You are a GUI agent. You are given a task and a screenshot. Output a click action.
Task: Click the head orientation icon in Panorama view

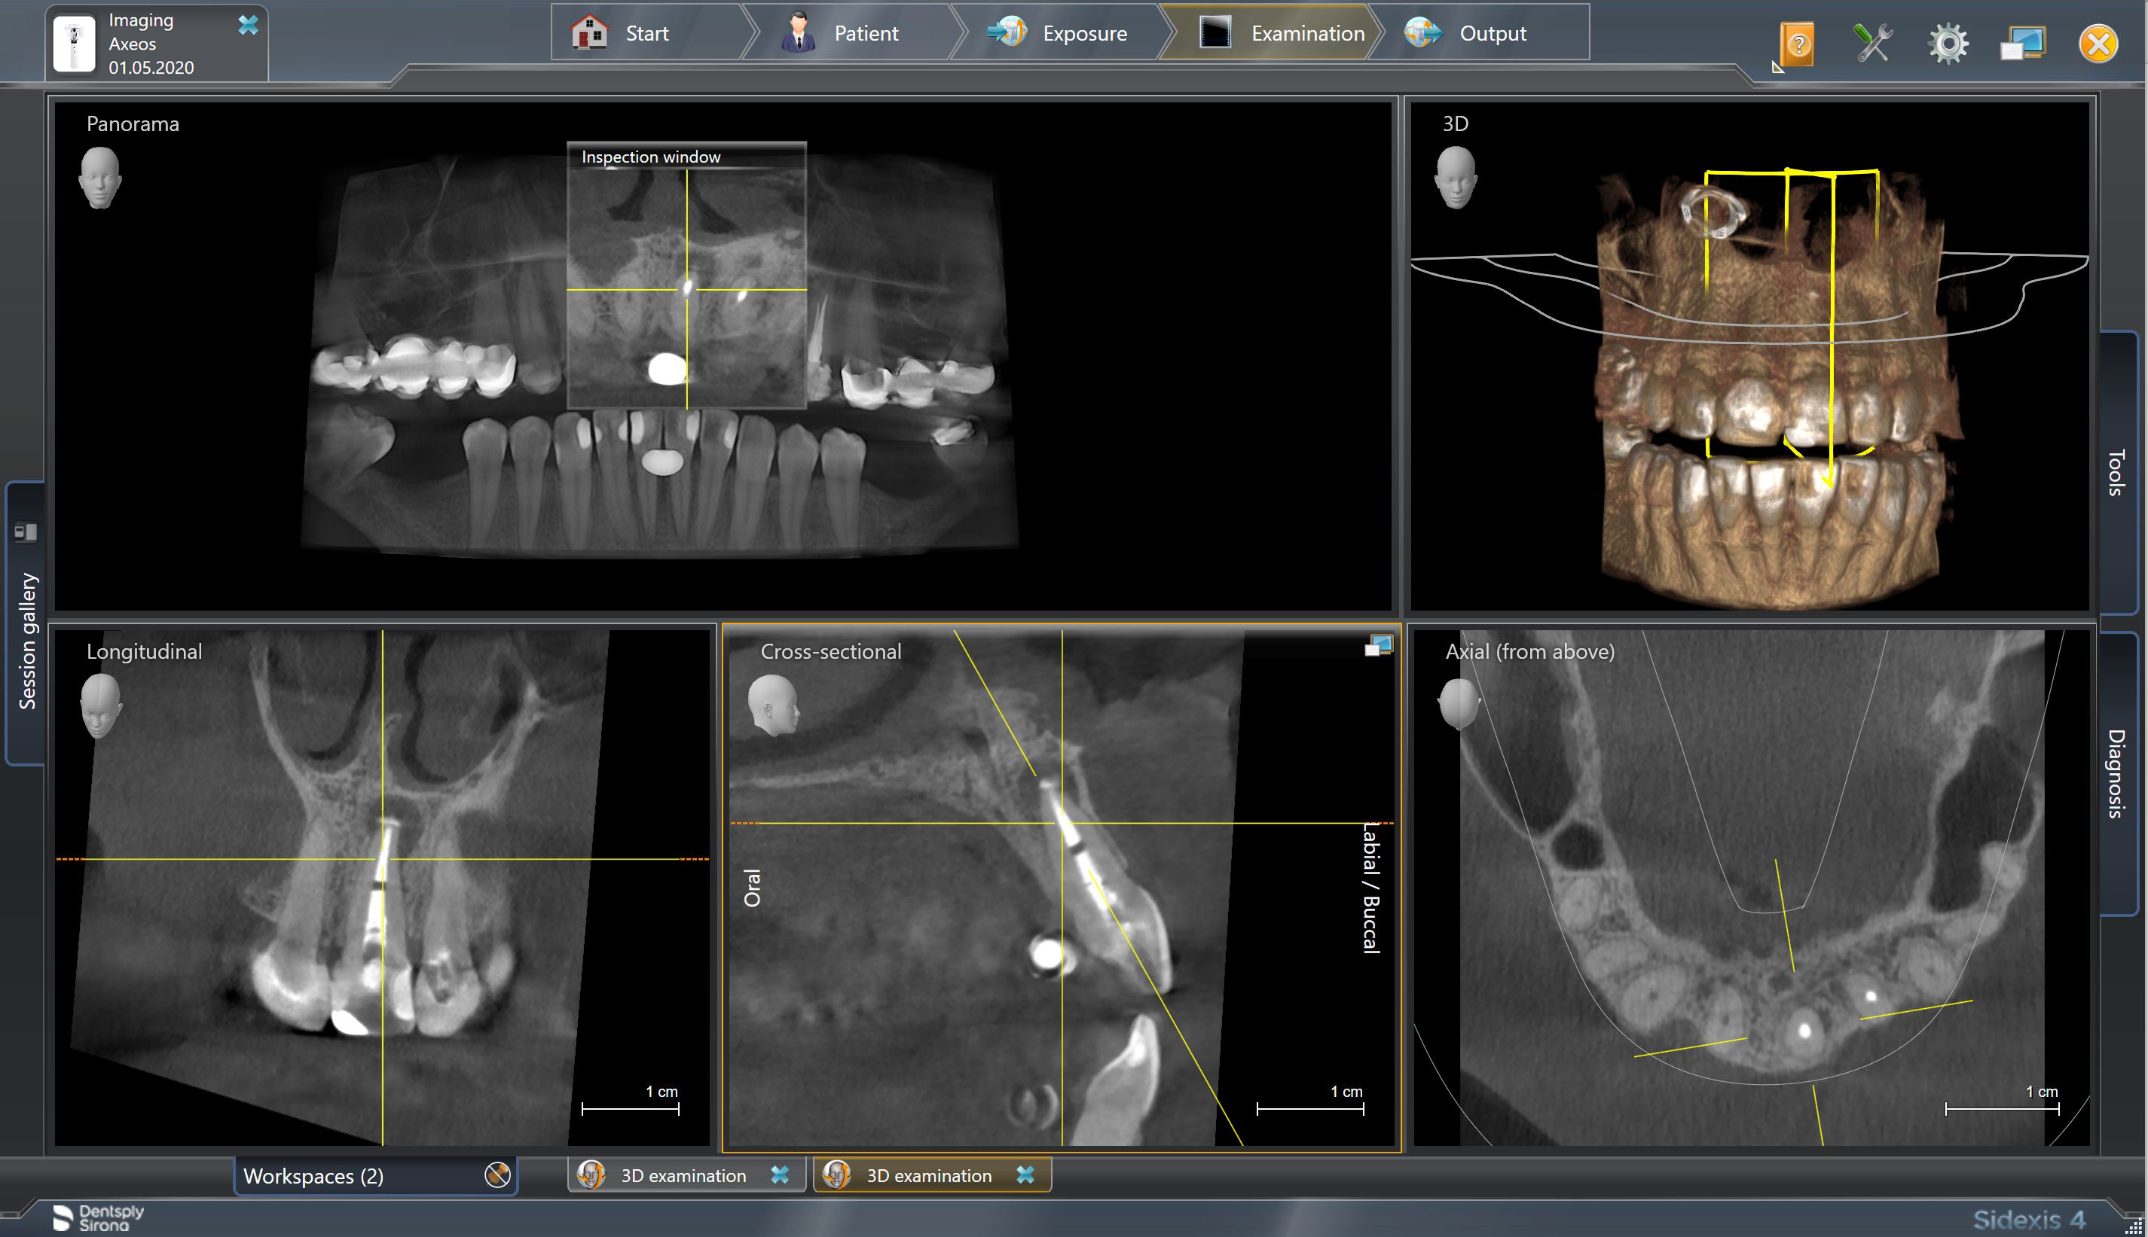click(x=100, y=178)
